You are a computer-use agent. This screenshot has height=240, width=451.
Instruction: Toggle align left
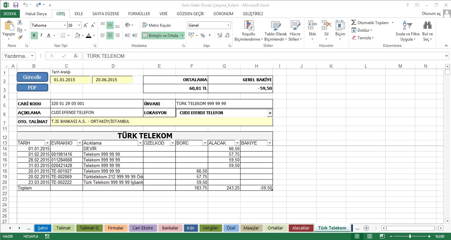click(x=103, y=35)
